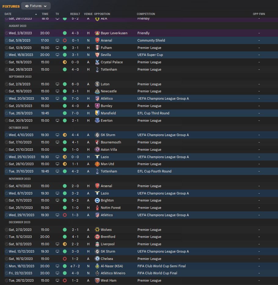
Task: Open the Atlético Mineiro opposition link
Action: click(x=113, y=273)
